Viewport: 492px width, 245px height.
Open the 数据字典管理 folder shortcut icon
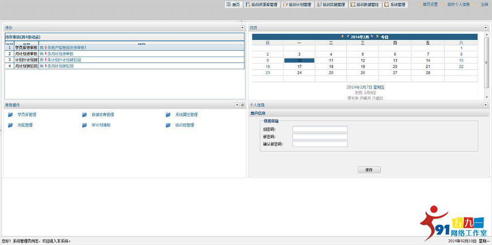[x=85, y=115]
